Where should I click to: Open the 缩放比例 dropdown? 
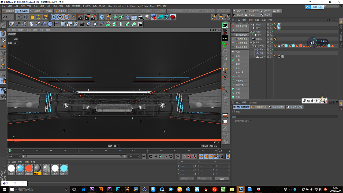[204, 179]
